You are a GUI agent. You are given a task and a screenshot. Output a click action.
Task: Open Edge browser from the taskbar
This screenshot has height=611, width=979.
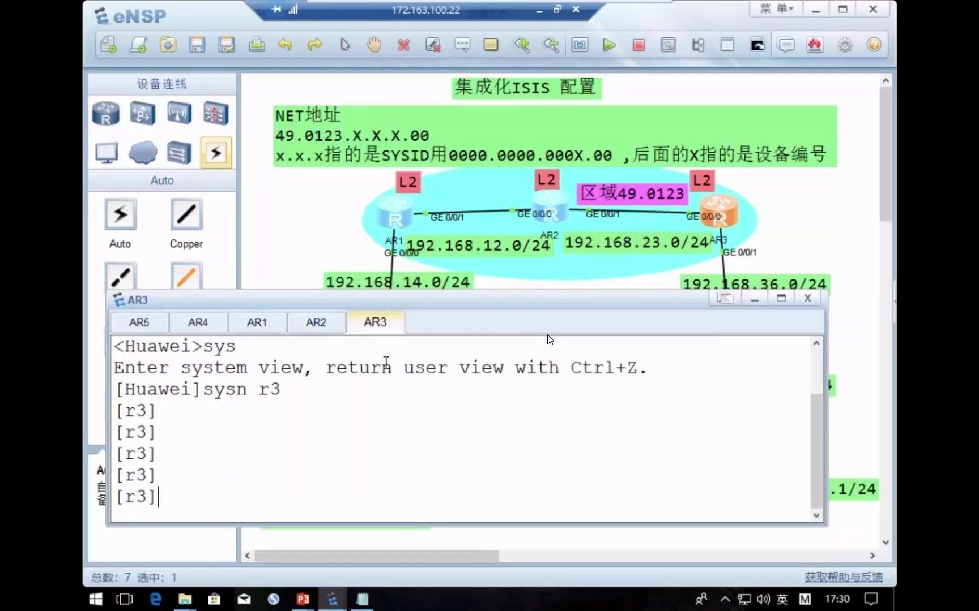tap(155, 599)
